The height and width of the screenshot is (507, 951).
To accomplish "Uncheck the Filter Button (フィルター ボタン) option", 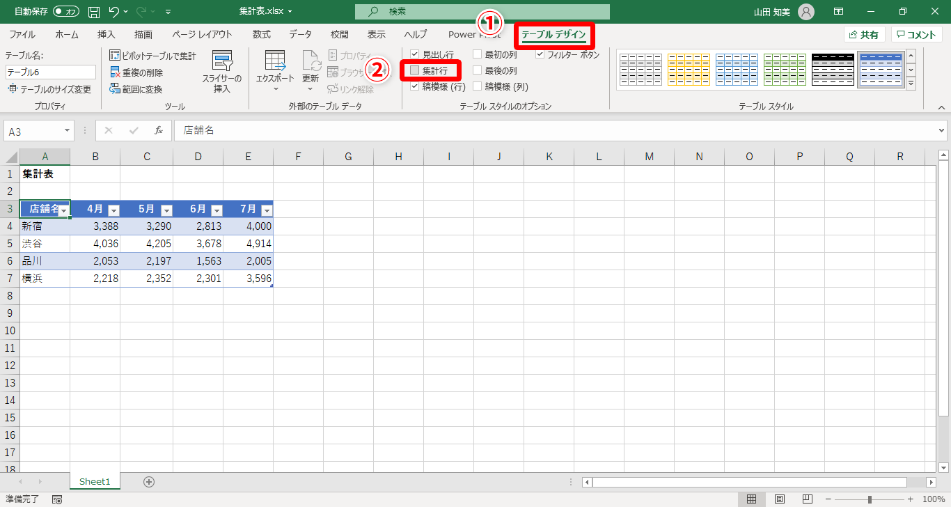I will tap(540, 54).
